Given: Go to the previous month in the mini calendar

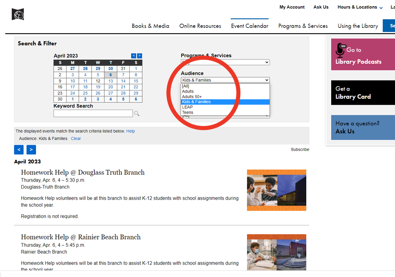Looking at the screenshot, I should coord(133,56).
